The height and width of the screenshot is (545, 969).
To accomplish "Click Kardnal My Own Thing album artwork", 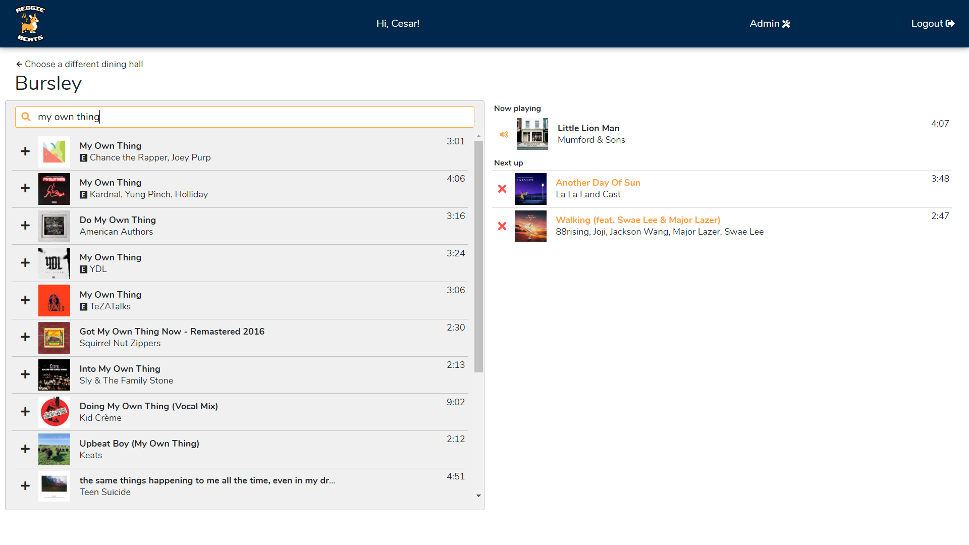I will [x=54, y=189].
